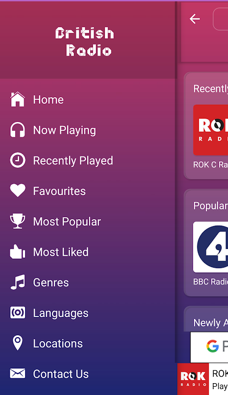Open the Recently Played menu item
228x395 pixels.
click(x=73, y=161)
